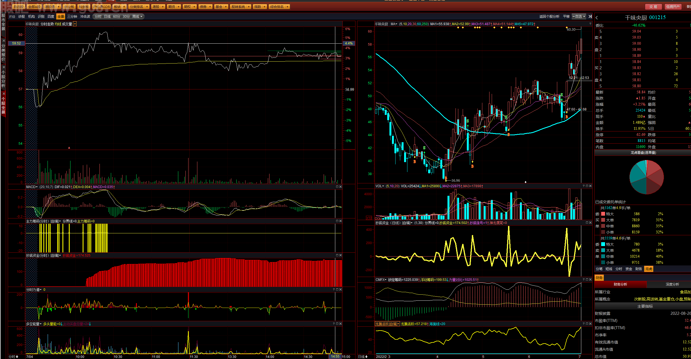Maximize the MACD indicator panel

337,187
